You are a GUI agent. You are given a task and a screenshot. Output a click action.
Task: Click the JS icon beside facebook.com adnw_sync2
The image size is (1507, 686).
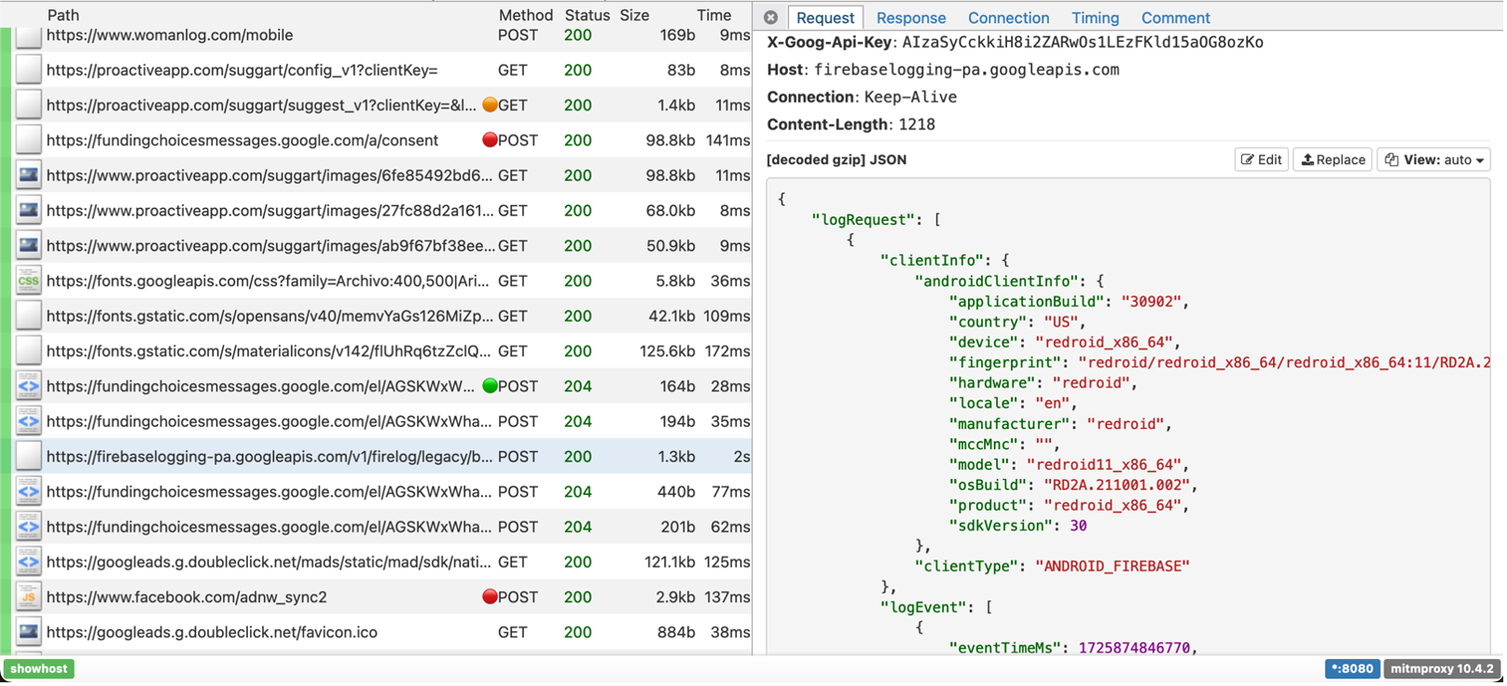click(x=29, y=597)
